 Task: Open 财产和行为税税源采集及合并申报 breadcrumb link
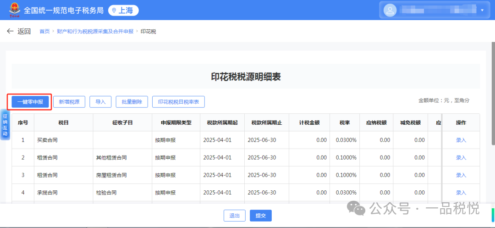pyautogui.click(x=95, y=32)
